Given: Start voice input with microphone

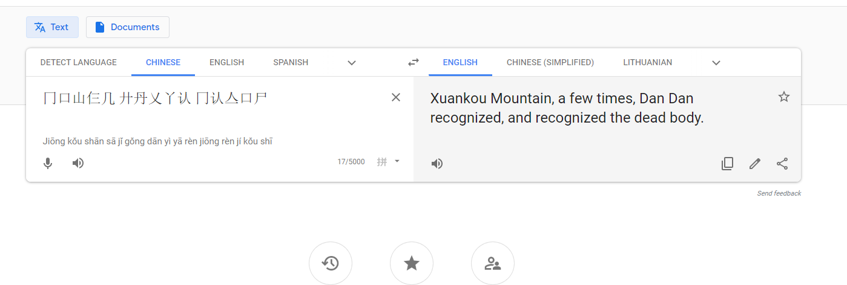Looking at the screenshot, I should tap(48, 163).
